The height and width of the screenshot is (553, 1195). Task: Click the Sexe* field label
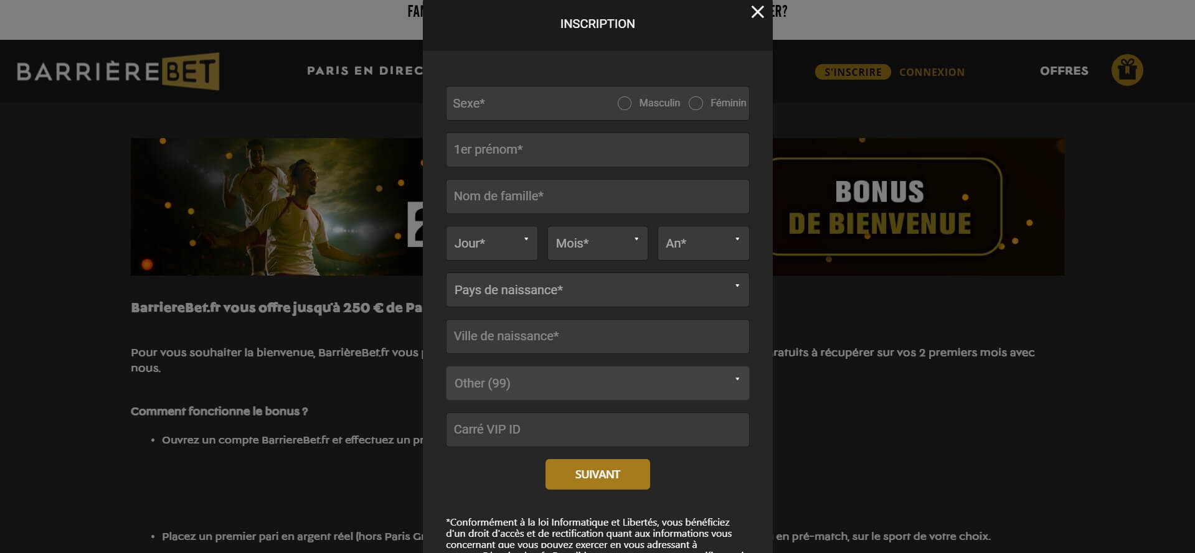click(x=469, y=103)
